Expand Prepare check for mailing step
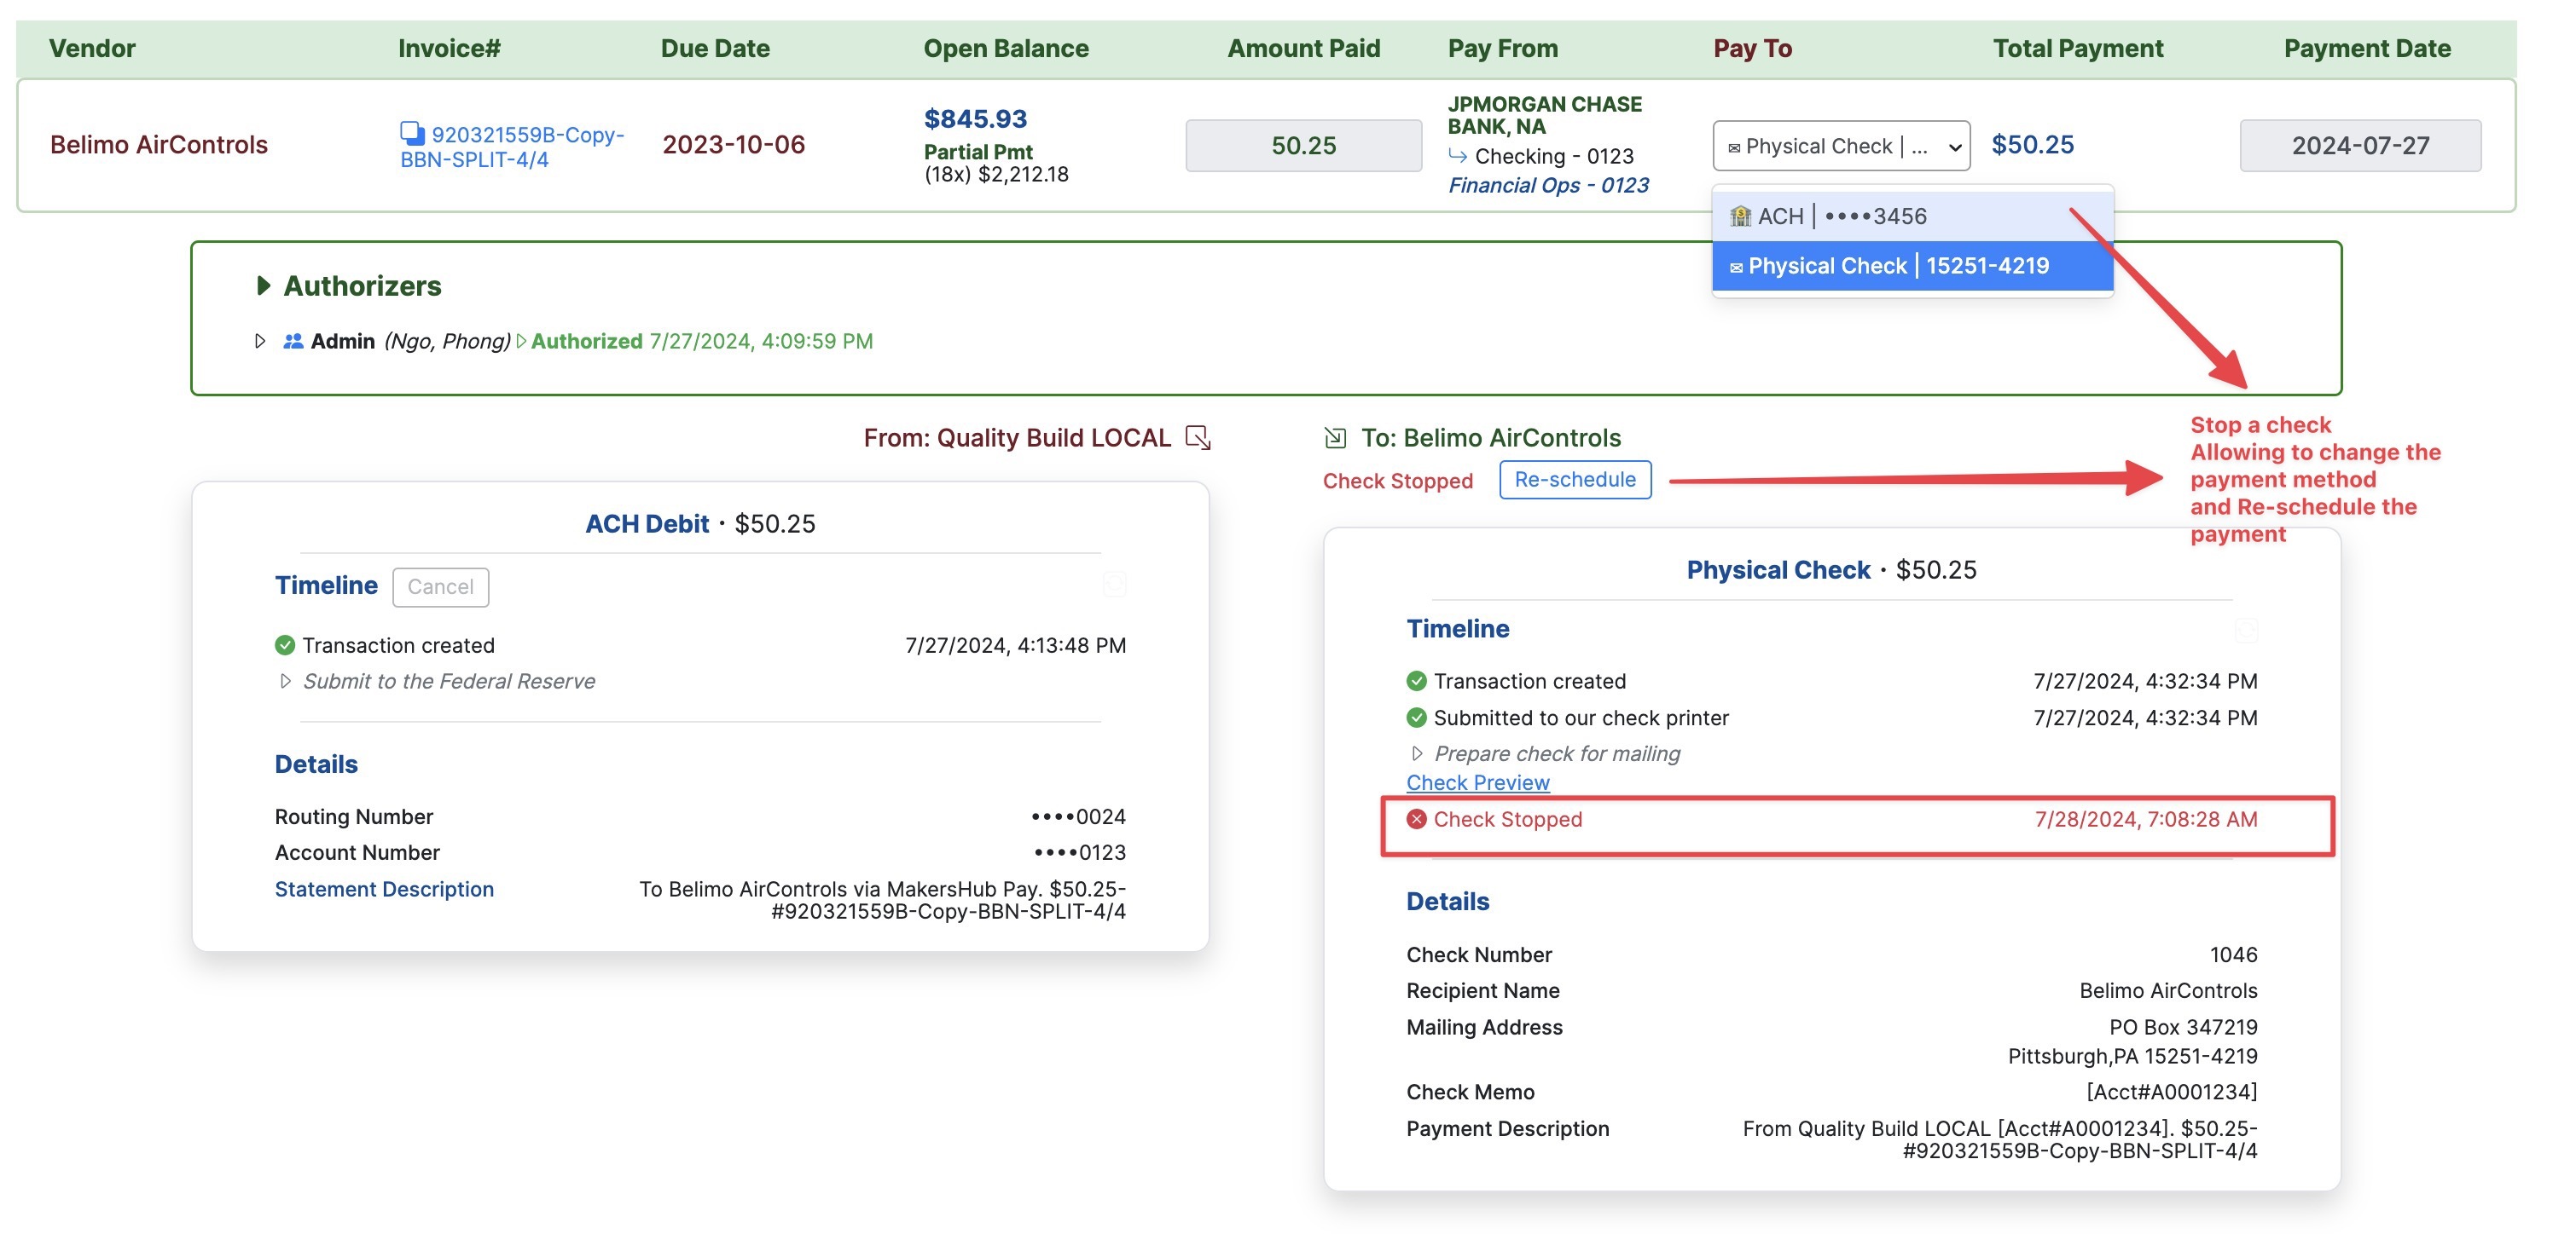2576x1234 pixels. tap(1417, 754)
